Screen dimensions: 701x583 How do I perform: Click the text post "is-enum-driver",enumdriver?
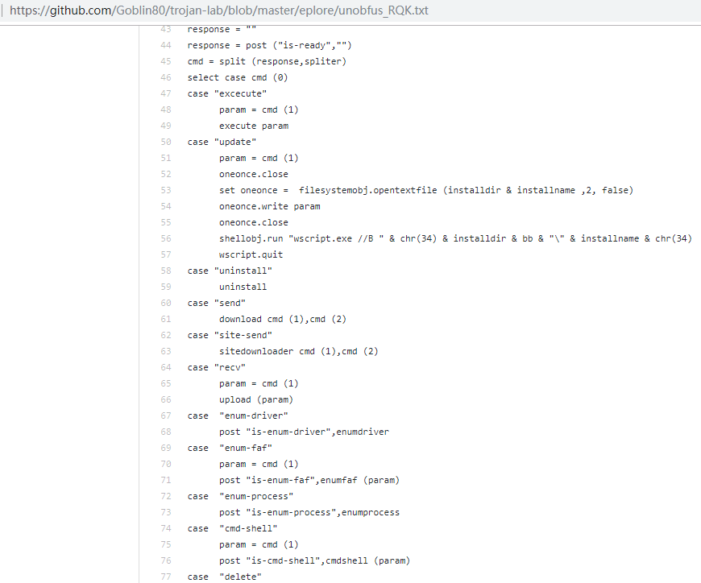click(x=304, y=432)
